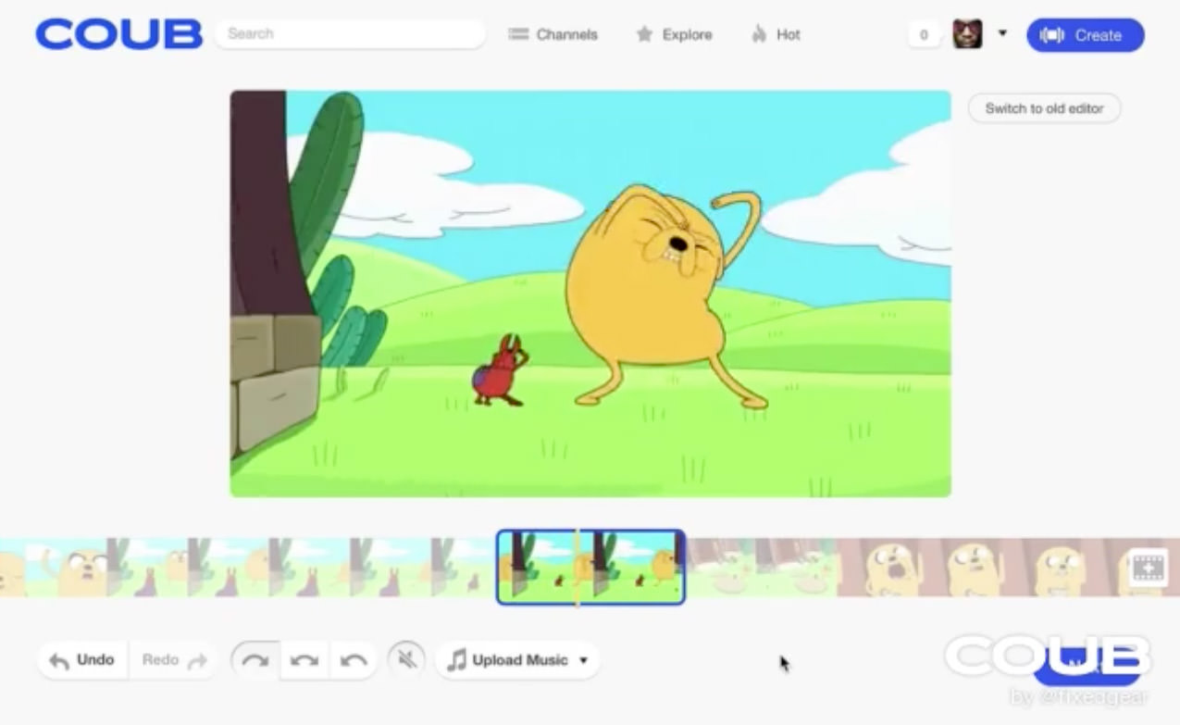Select ping-pong loop mode arrow
Viewport: 1180px width, 725px height.
pyautogui.click(x=304, y=660)
